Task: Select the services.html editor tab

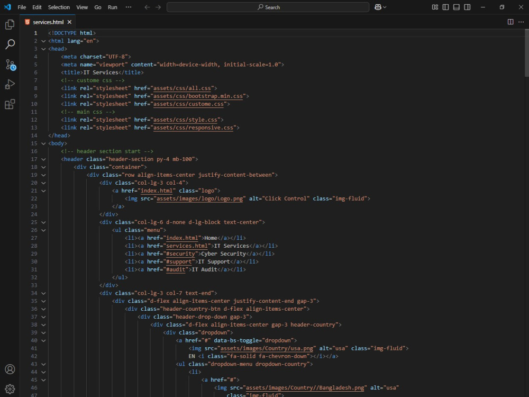Action: tap(48, 22)
